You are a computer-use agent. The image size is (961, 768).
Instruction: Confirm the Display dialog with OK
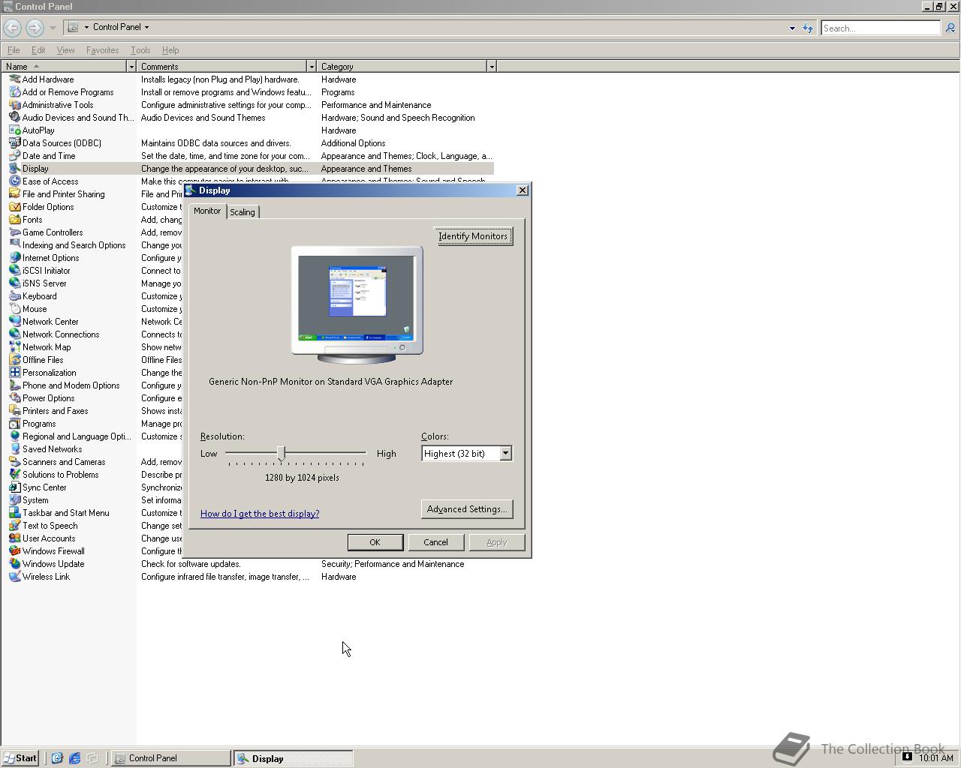(375, 542)
